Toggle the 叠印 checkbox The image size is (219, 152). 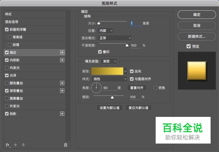click(100, 52)
